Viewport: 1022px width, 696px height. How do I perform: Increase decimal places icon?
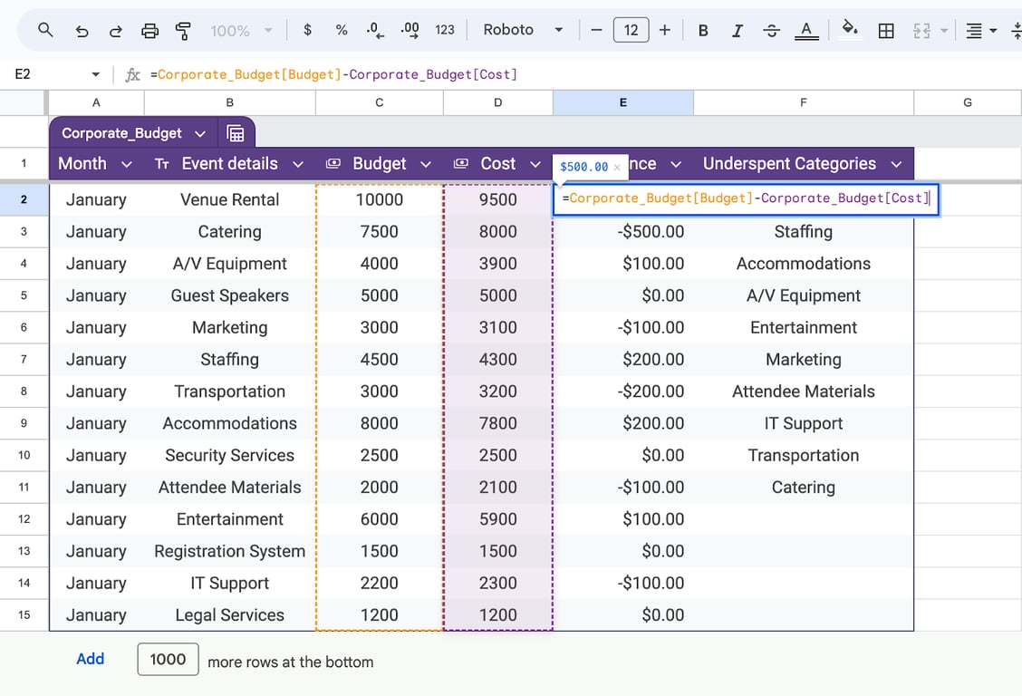410,30
